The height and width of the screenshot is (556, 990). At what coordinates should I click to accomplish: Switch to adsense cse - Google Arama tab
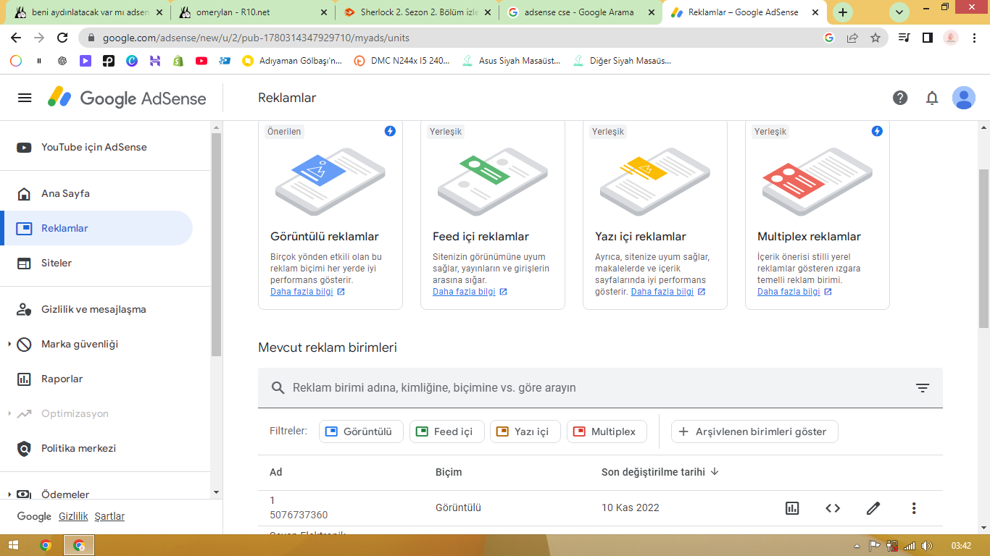[581, 12]
